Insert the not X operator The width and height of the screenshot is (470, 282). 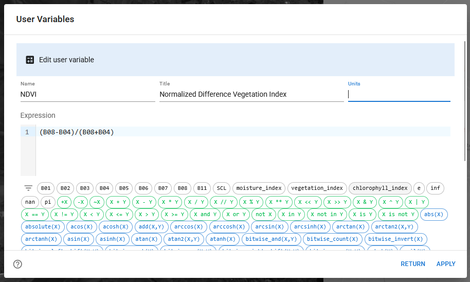[264, 214]
